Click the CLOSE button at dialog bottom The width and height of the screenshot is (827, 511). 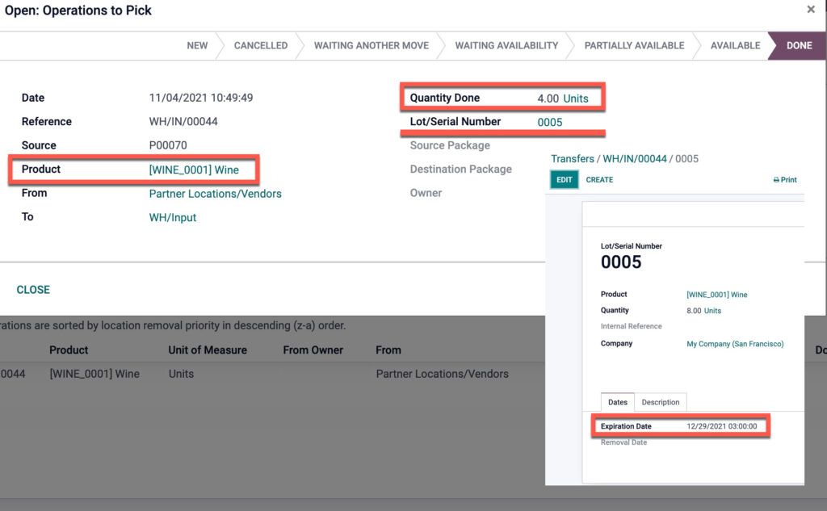[x=33, y=290]
